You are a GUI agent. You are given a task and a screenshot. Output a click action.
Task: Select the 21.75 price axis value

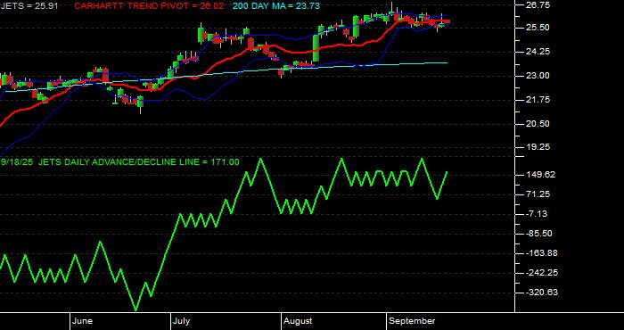click(x=538, y=100)
